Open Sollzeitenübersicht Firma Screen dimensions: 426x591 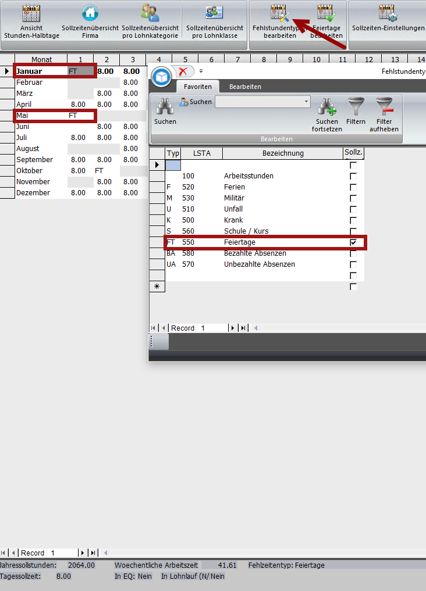90,23
